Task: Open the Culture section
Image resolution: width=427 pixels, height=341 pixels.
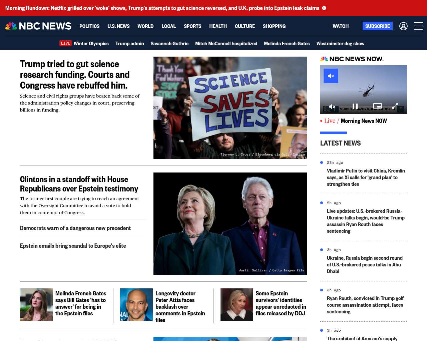Action: click(x=245, y=26)
